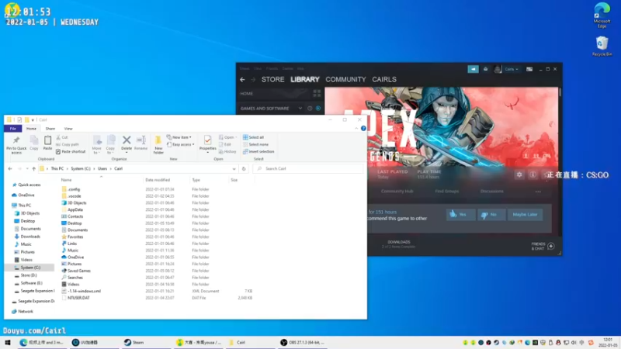
Task: Open address bar history dropdown
Action: pyautogui.click(x=234, y=168)
